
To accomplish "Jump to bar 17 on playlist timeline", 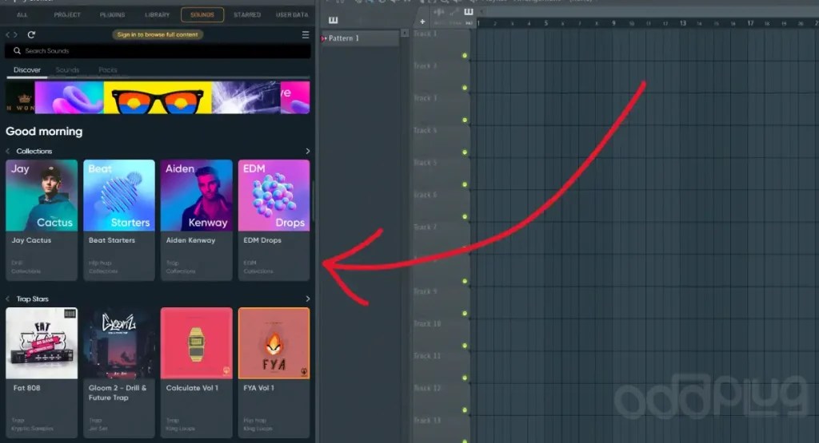I will click(750, 23).
